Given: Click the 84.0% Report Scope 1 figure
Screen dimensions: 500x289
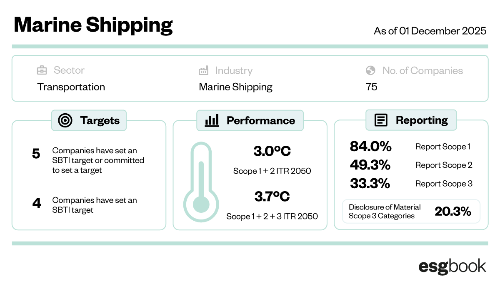Looking at the screenshot, I should pos(370,147).
